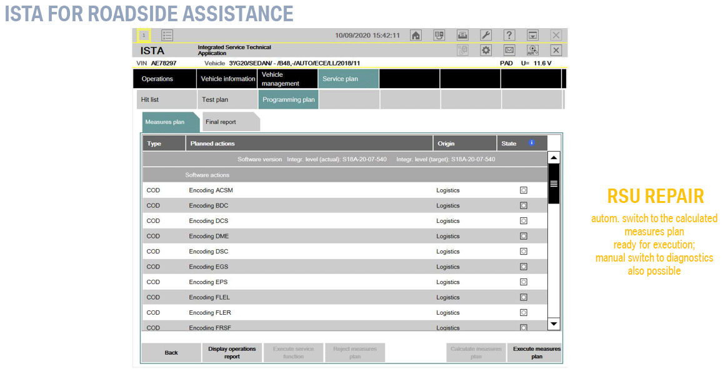Viewport: 723px width, 374px height.
Task: Click the scroll up arrow of list
Action: [554, 158]
